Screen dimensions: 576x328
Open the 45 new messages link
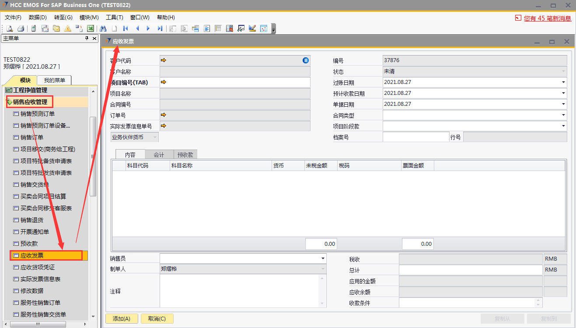point(547,18)
